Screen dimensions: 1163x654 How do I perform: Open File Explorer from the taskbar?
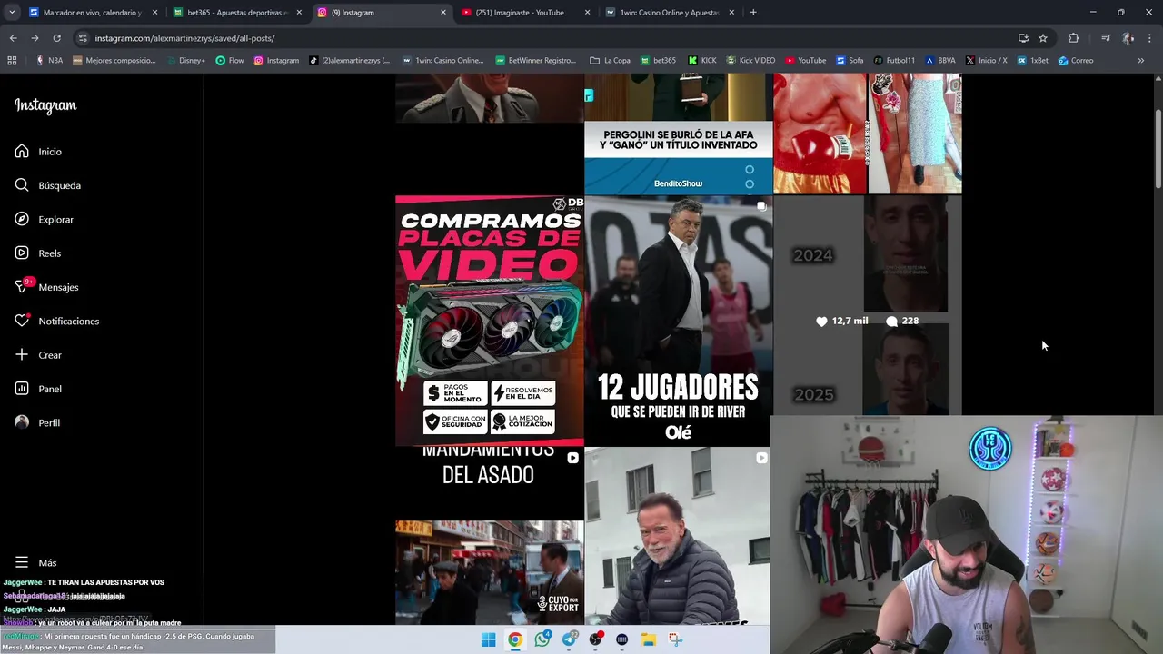(649, 639)
